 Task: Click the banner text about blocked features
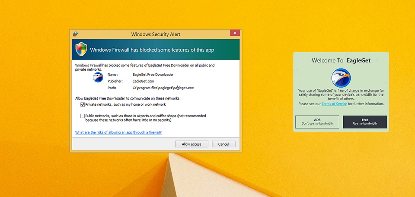pyautogui.click(x=152, y=50)
